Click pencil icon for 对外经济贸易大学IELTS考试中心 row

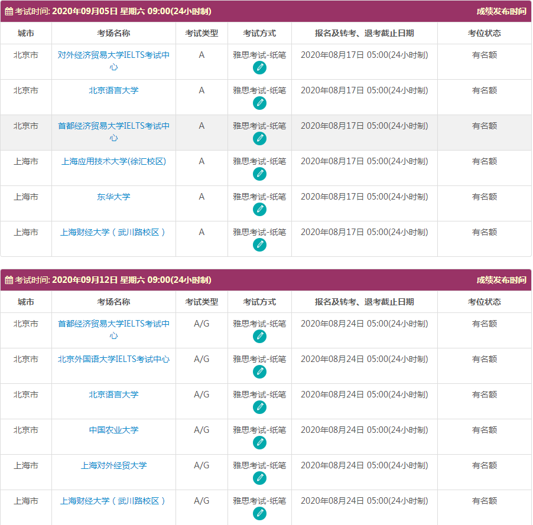click(x=259, y=68)
